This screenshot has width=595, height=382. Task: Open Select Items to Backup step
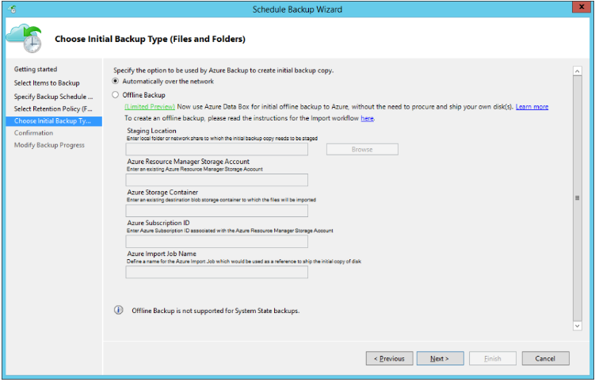[x=47, y=82]
